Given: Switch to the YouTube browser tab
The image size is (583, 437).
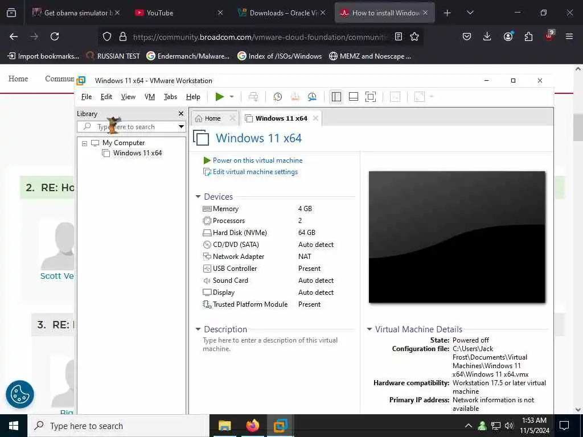Looking at the screenshot, I should tap(178, 13).
